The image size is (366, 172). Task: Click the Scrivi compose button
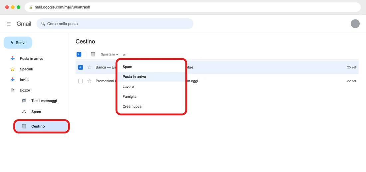pyautogui.click(x=18, y=43)
